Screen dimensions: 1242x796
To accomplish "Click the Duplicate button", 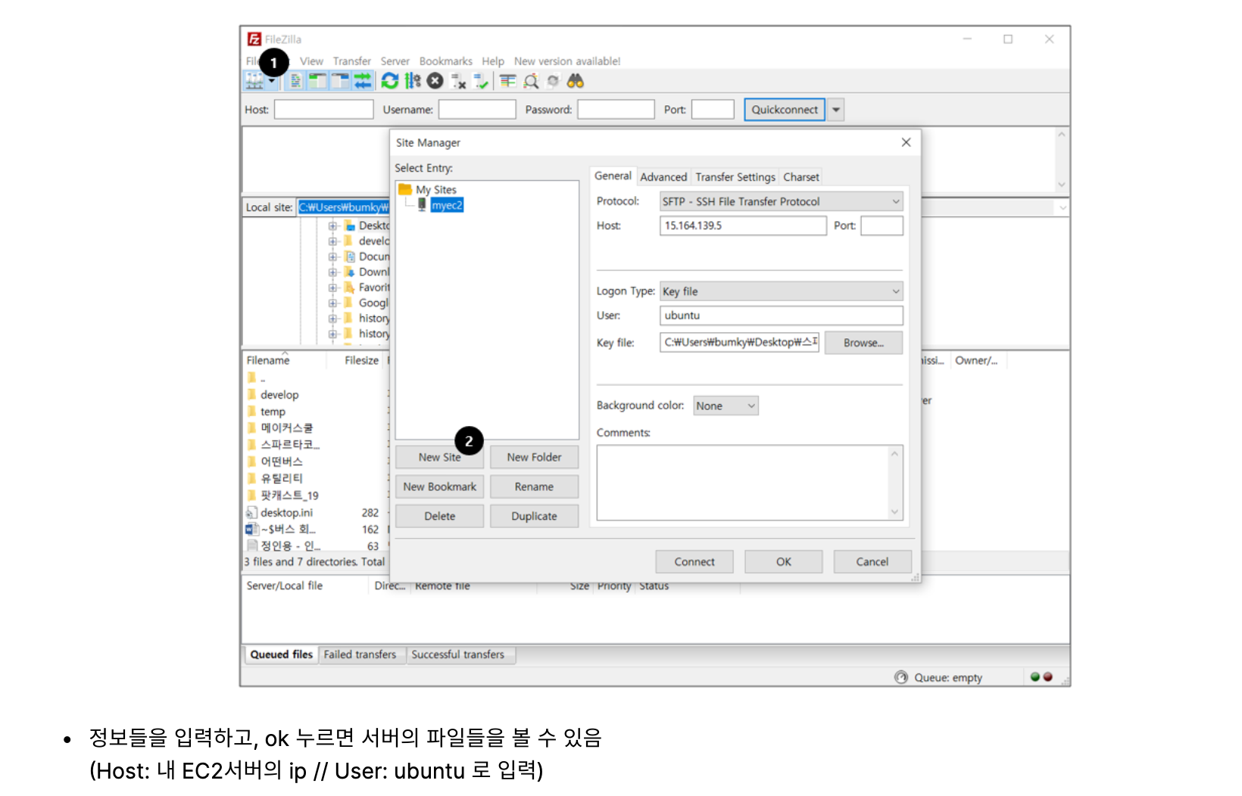I will [x=534, y=516].
